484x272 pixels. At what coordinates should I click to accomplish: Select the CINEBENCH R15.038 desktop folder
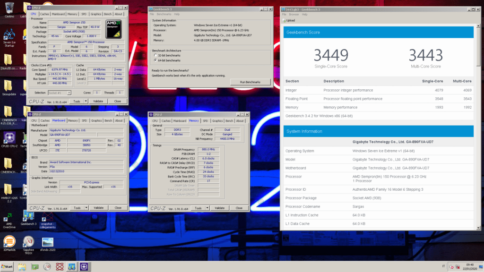click(x=9, y=116)
